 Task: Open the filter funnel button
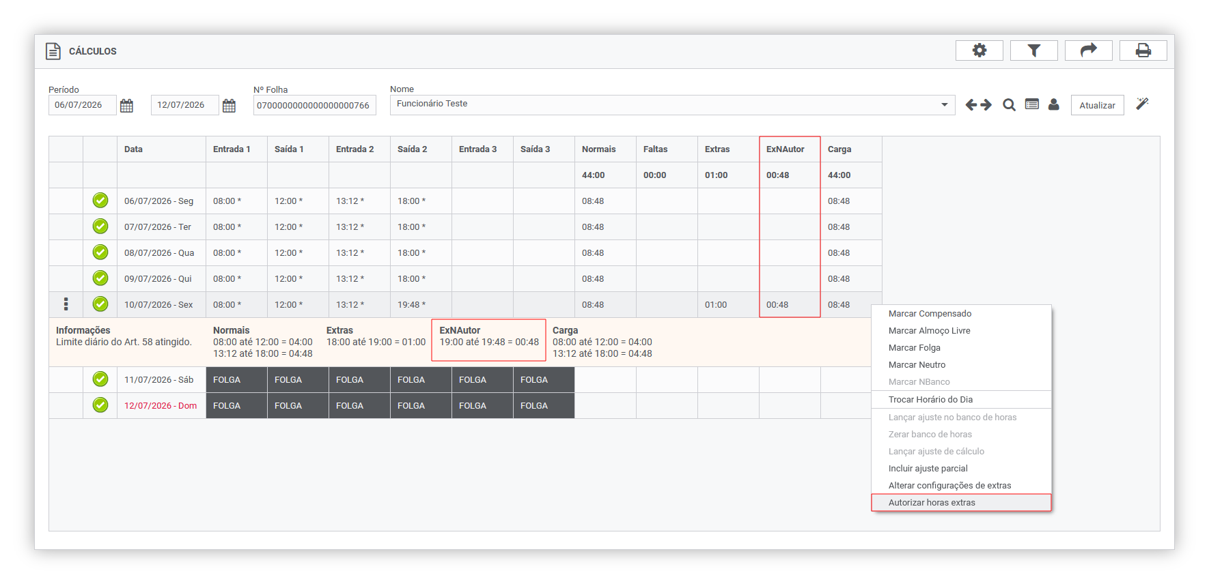click(1033, 50)
